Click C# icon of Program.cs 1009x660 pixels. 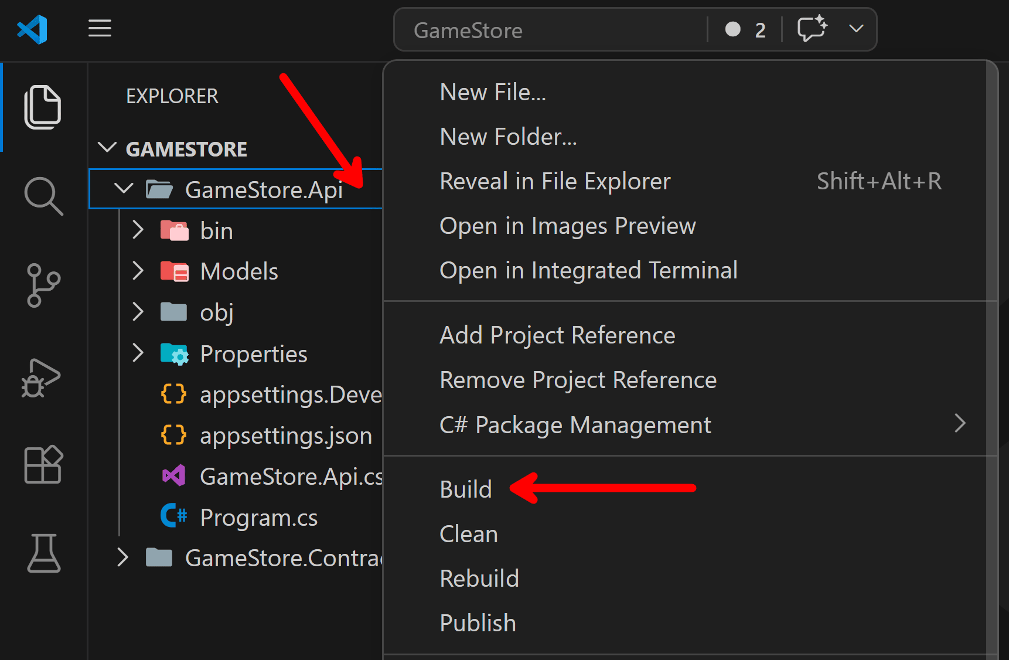point(173,516)
